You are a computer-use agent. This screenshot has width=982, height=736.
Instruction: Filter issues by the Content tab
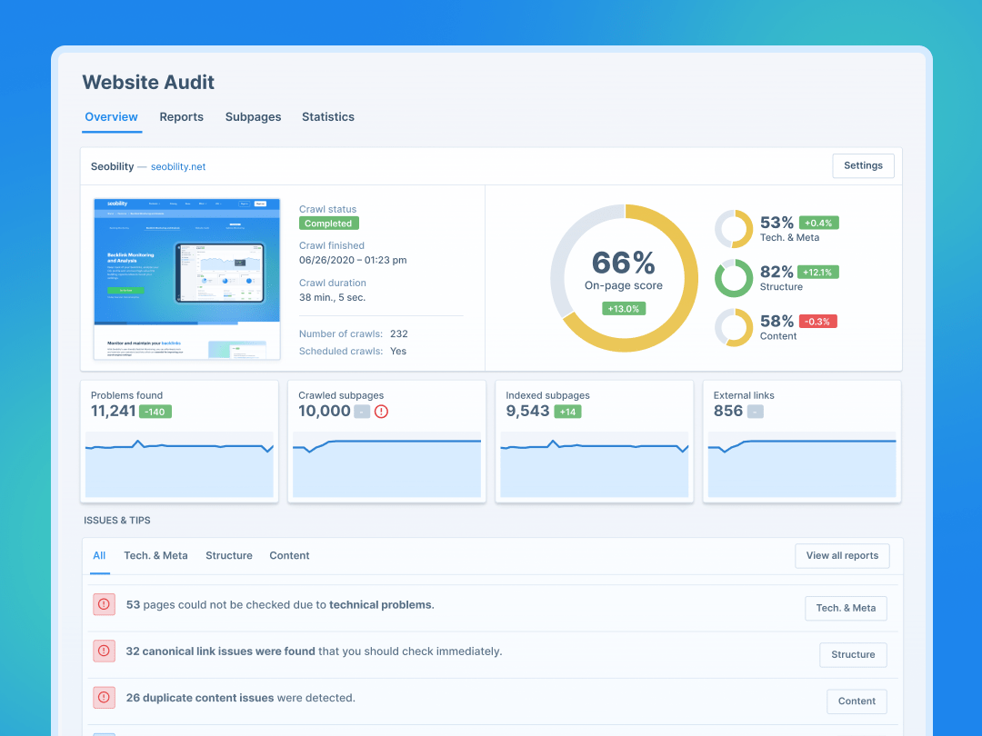point(289,555)
